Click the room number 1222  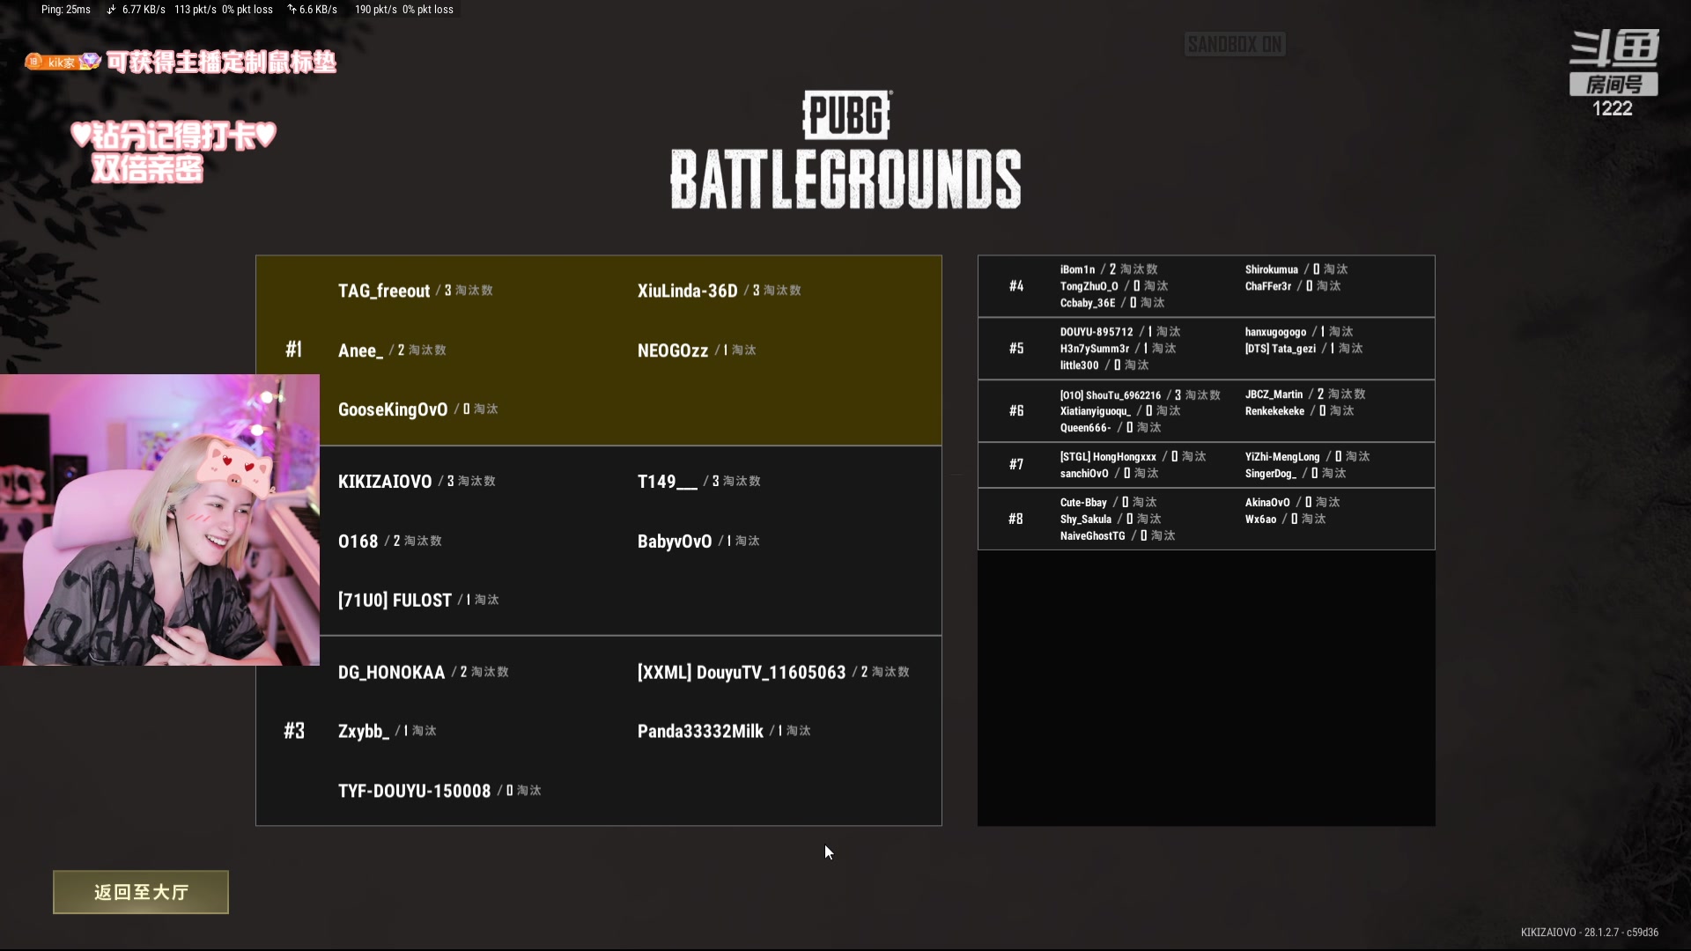click(1612, 108)
